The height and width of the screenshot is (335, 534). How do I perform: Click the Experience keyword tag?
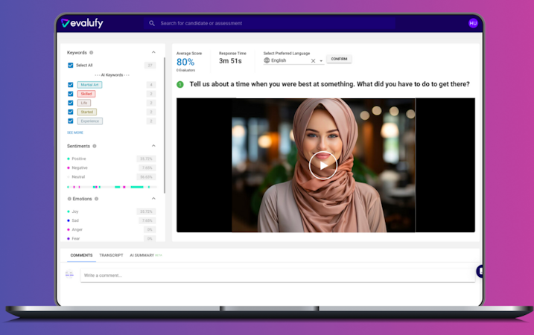coord(90,121)
